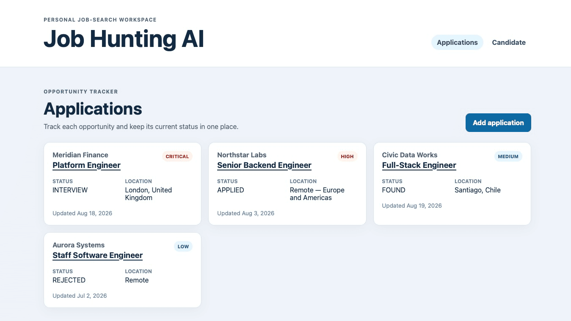Screen dimensions: 571x321
Task: Click the CRITICAL priority badge
Action: coord(177,156)
